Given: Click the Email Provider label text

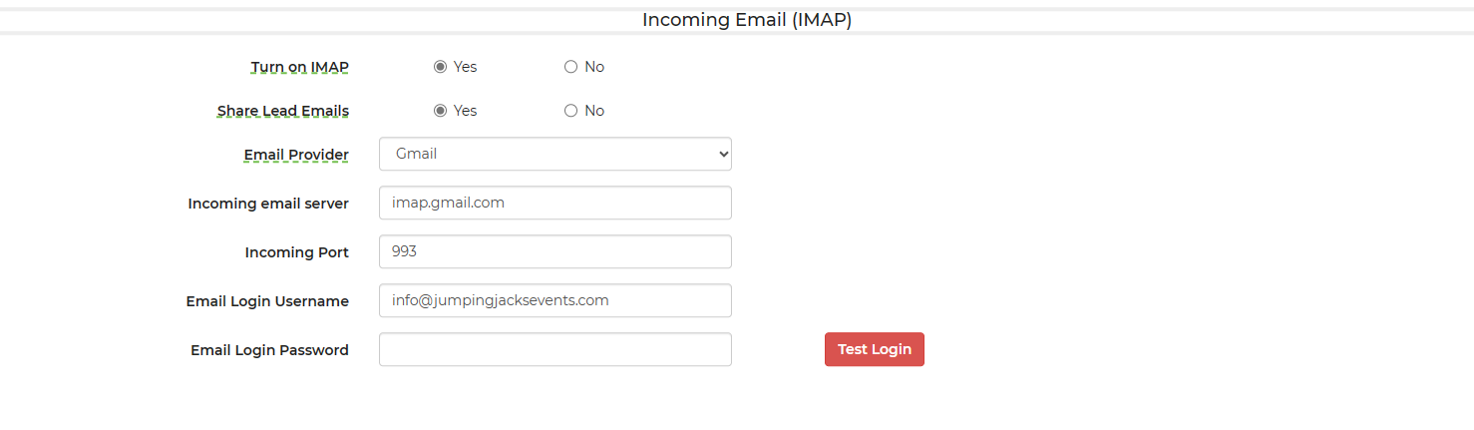Looking at the screenshot, I should pyautogui.click(x=296, y=155).
